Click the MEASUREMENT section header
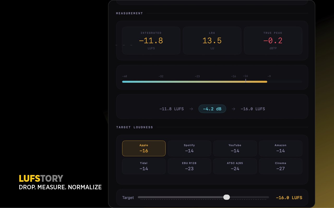The image size is (334, 208). [129, 13]
